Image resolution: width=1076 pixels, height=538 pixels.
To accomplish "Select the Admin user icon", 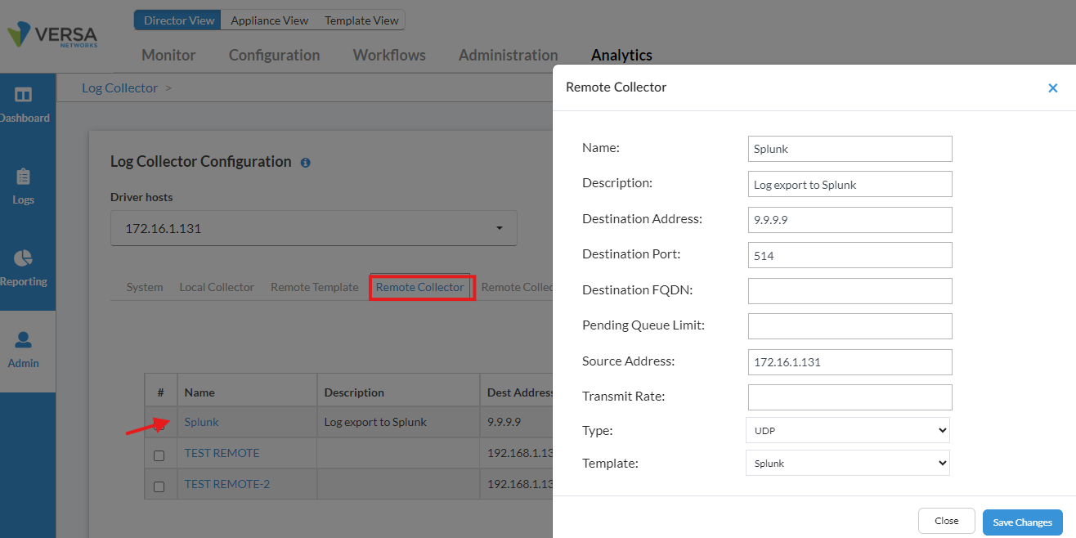I will pos(23,340).
